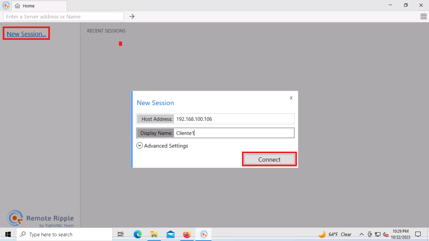
Task: Click the network tray icon
Action: (378, 234)
